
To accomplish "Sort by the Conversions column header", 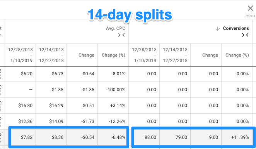I will click(236, 28).
